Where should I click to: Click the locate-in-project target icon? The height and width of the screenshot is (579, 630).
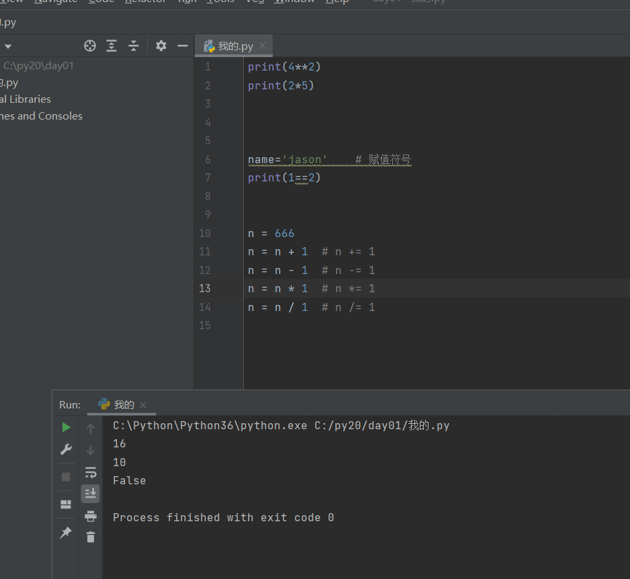[90, 46]
